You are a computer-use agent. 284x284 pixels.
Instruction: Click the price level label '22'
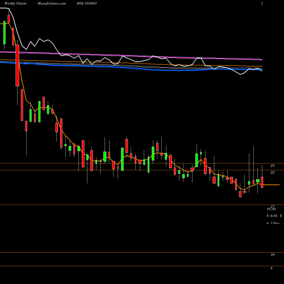click(272, 173)
